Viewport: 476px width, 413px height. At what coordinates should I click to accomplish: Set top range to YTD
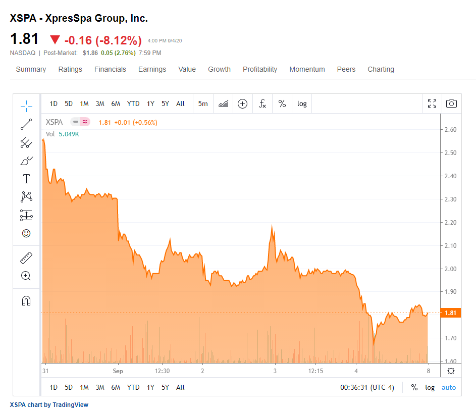point(133,104)
